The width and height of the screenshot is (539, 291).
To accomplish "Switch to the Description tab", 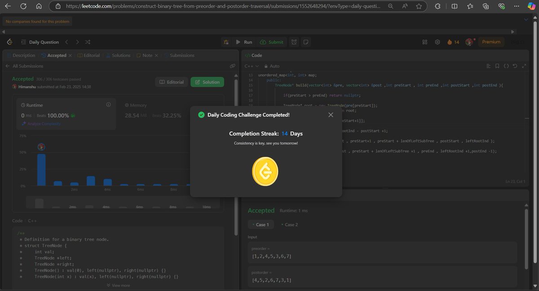I will [21, 55].
